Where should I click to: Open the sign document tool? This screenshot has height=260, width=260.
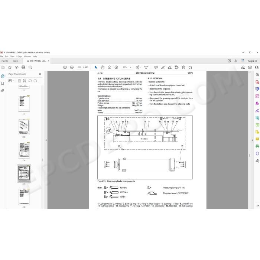(x=170, y=67)
